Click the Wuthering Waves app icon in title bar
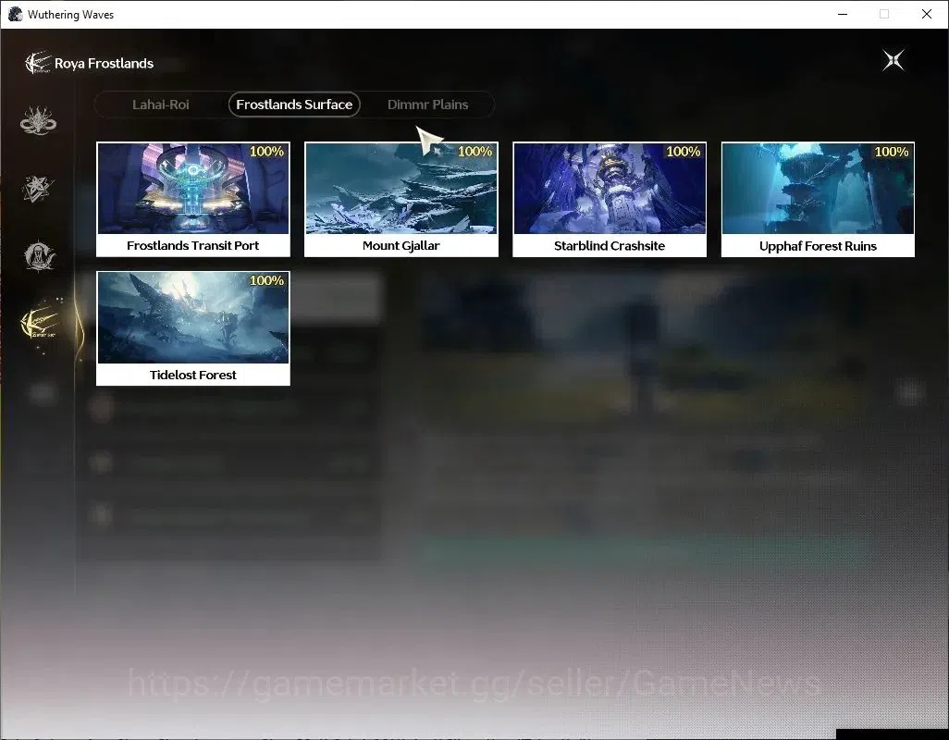This screenshot has height=740, width=949. pos(15,14)
